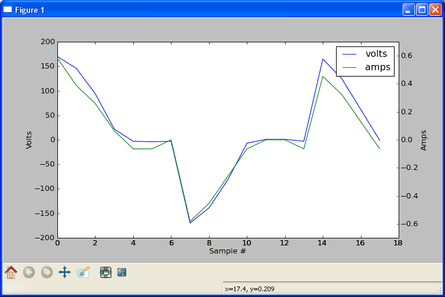This screenshot has height=297, width=445.
Task: Click the Volts y-axis label
Action: [x=28, y=140]
